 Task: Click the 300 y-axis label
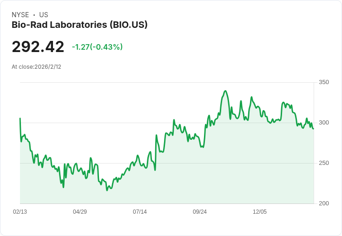(324, 123)
